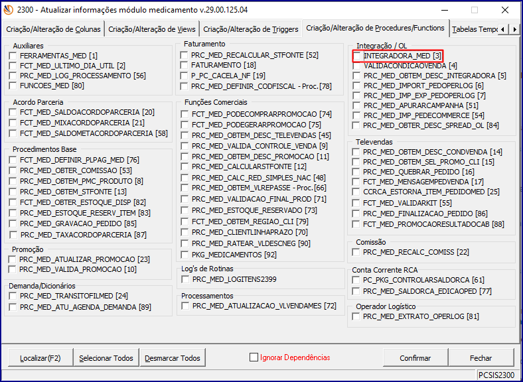Select FCT_MED_MIXACORDOPARCERIA [21] checkbox
Image resolution: width=523 pixels, height=382 pixels.
click(13, 123)
